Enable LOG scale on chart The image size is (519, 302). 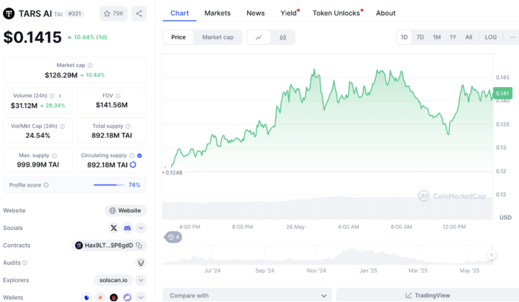[x=491, y=37]
